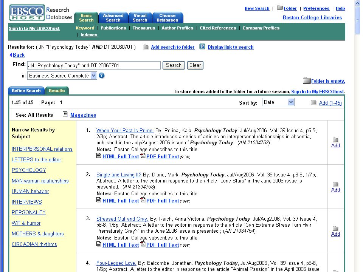The width and height of the screenshot is (363, 272).
Task: Click PDF icon for result 3
Action: point(143,244)
